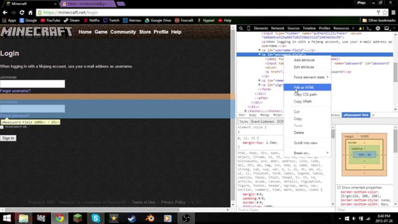
Task: Click the browser reload icon
Action: [22, 12]
